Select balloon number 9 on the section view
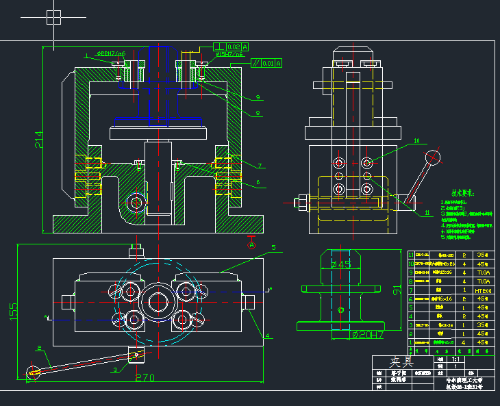The width and height of the screenshot is (500, 406). [x=258, y=97]
